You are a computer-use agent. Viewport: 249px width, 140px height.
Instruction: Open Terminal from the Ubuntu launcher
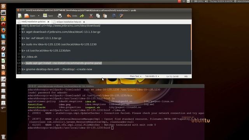pyautogui.click(x=3, y=12)
